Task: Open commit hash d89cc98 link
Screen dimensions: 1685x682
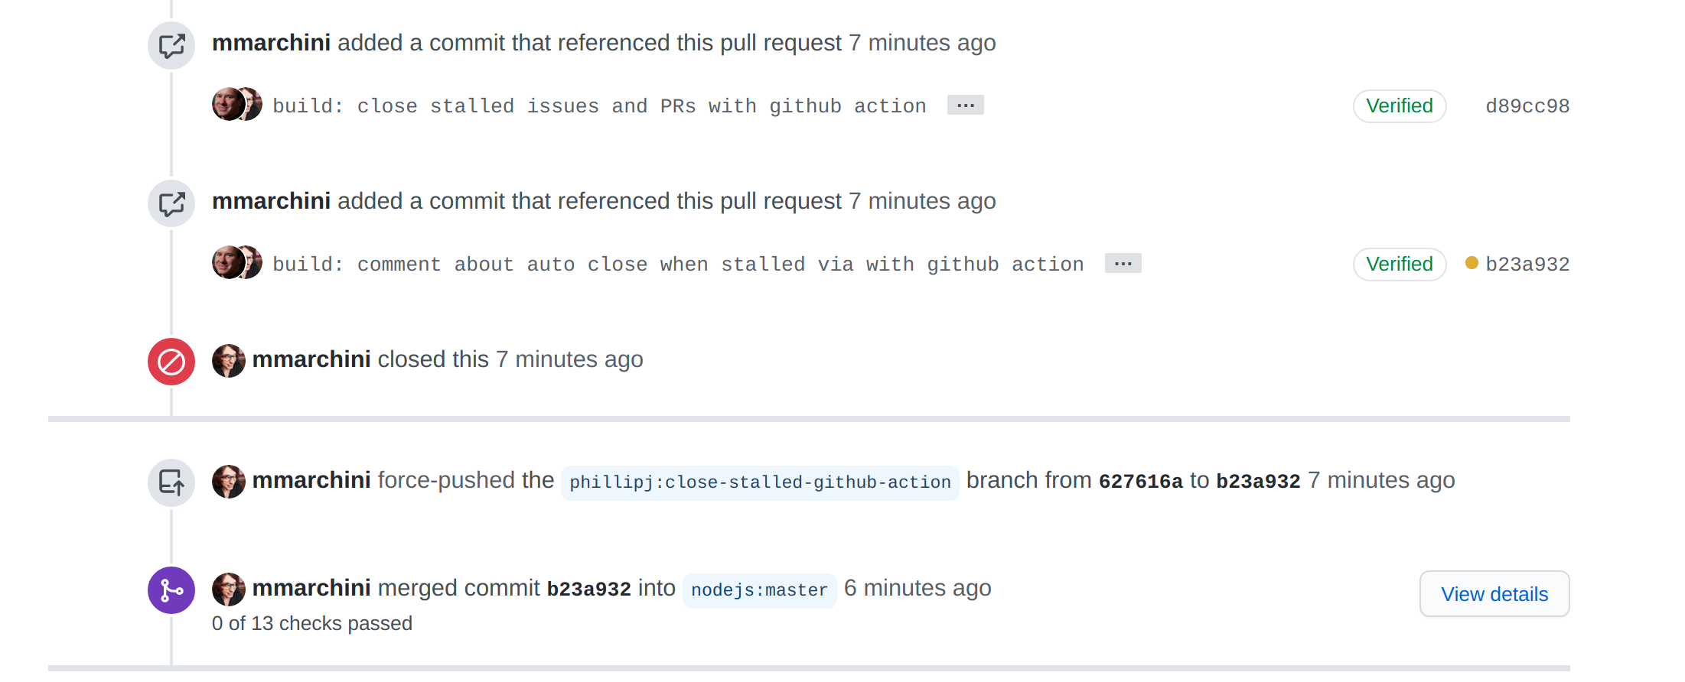Action: coord(1527,106)
